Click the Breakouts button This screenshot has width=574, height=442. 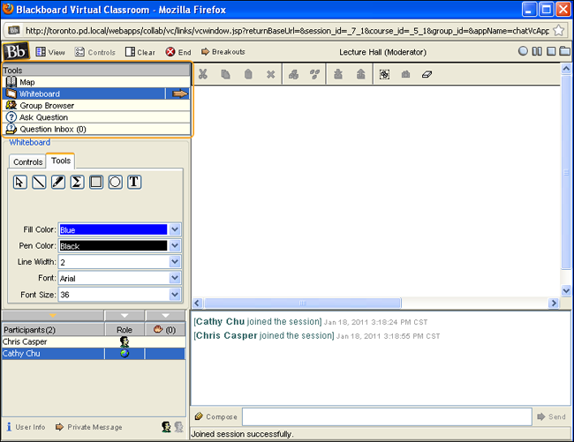223,52
